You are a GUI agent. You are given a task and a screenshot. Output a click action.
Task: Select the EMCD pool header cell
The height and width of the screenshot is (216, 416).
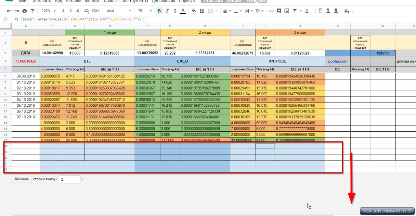pyautogui.click(x=182, y=61)
